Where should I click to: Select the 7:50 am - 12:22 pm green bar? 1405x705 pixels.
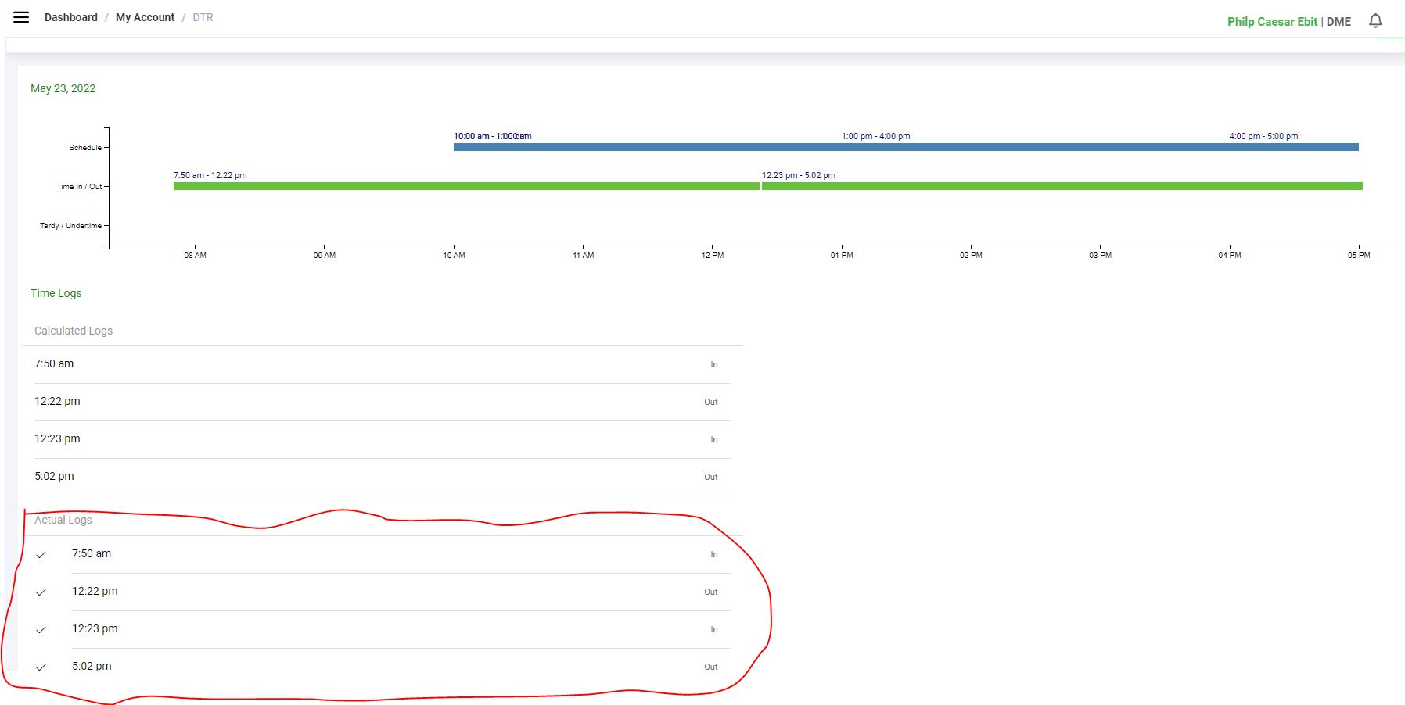(465, 186)
